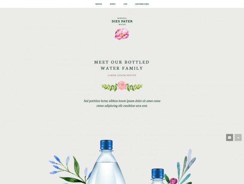Click the back-to-top arrow button
This screenshot has width=244, height=184.
(x=238, y=137)
